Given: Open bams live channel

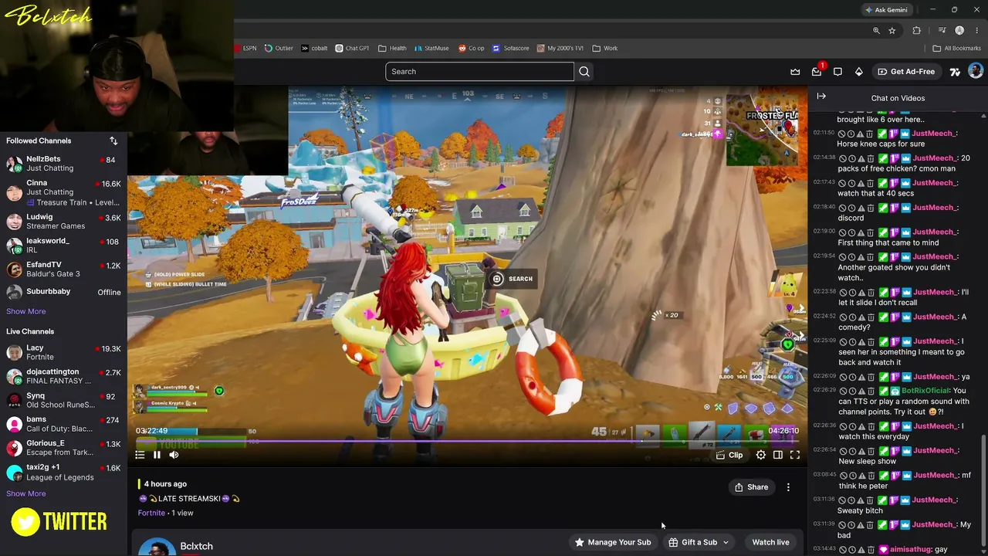Looking at the screenshot, I should click(63, 424).
